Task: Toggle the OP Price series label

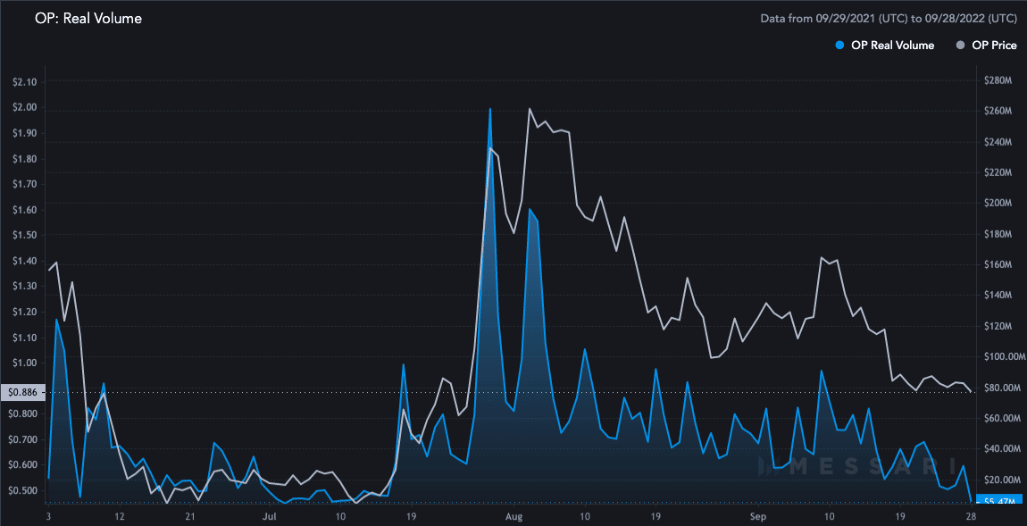Action: [993, 46]
